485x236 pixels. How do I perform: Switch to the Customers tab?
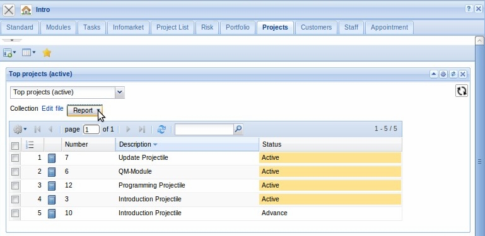point(316,28)
